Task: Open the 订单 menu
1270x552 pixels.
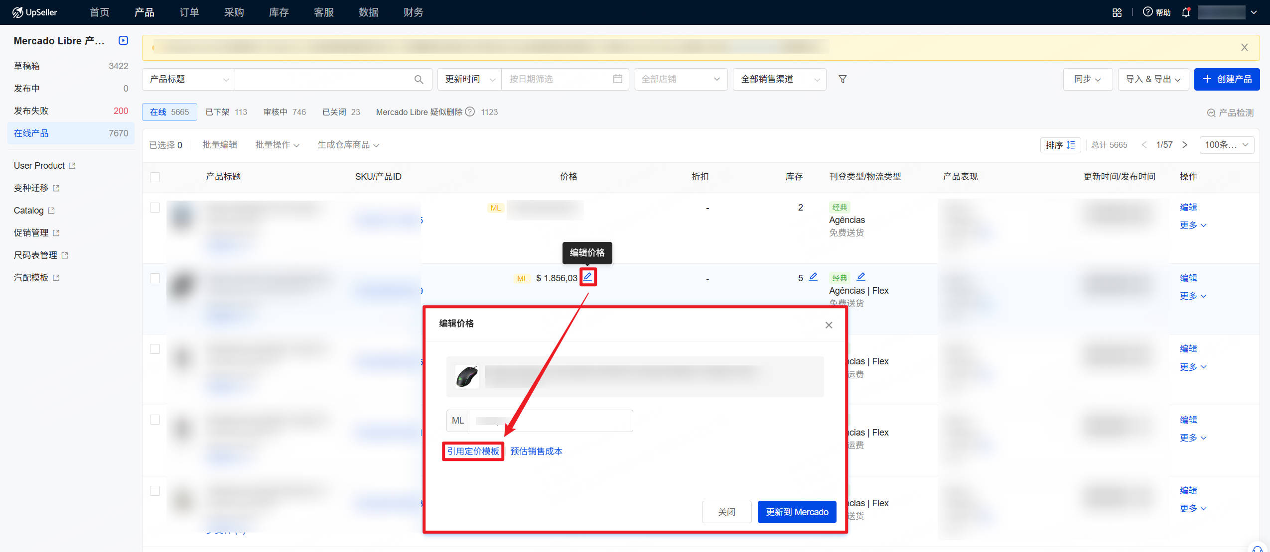Action: tap(189, 12)
